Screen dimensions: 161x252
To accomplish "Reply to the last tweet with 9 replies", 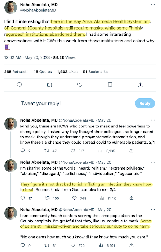I will click(23, 245).
